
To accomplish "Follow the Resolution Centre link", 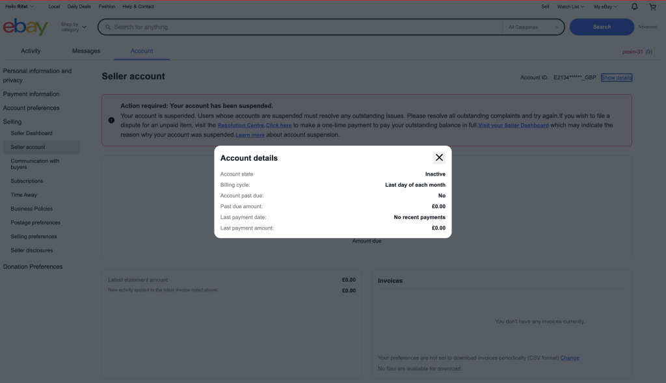I will pos(241,125).
